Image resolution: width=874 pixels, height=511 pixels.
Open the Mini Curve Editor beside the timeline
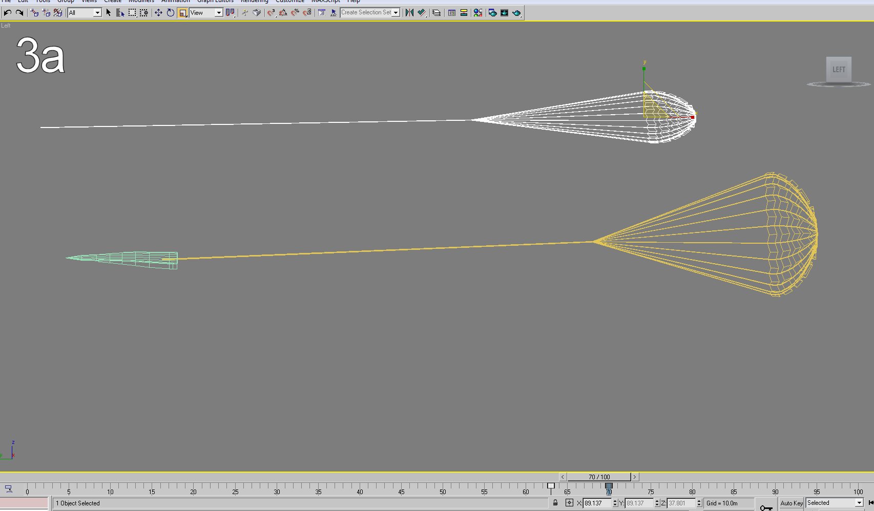coord(8,489)
